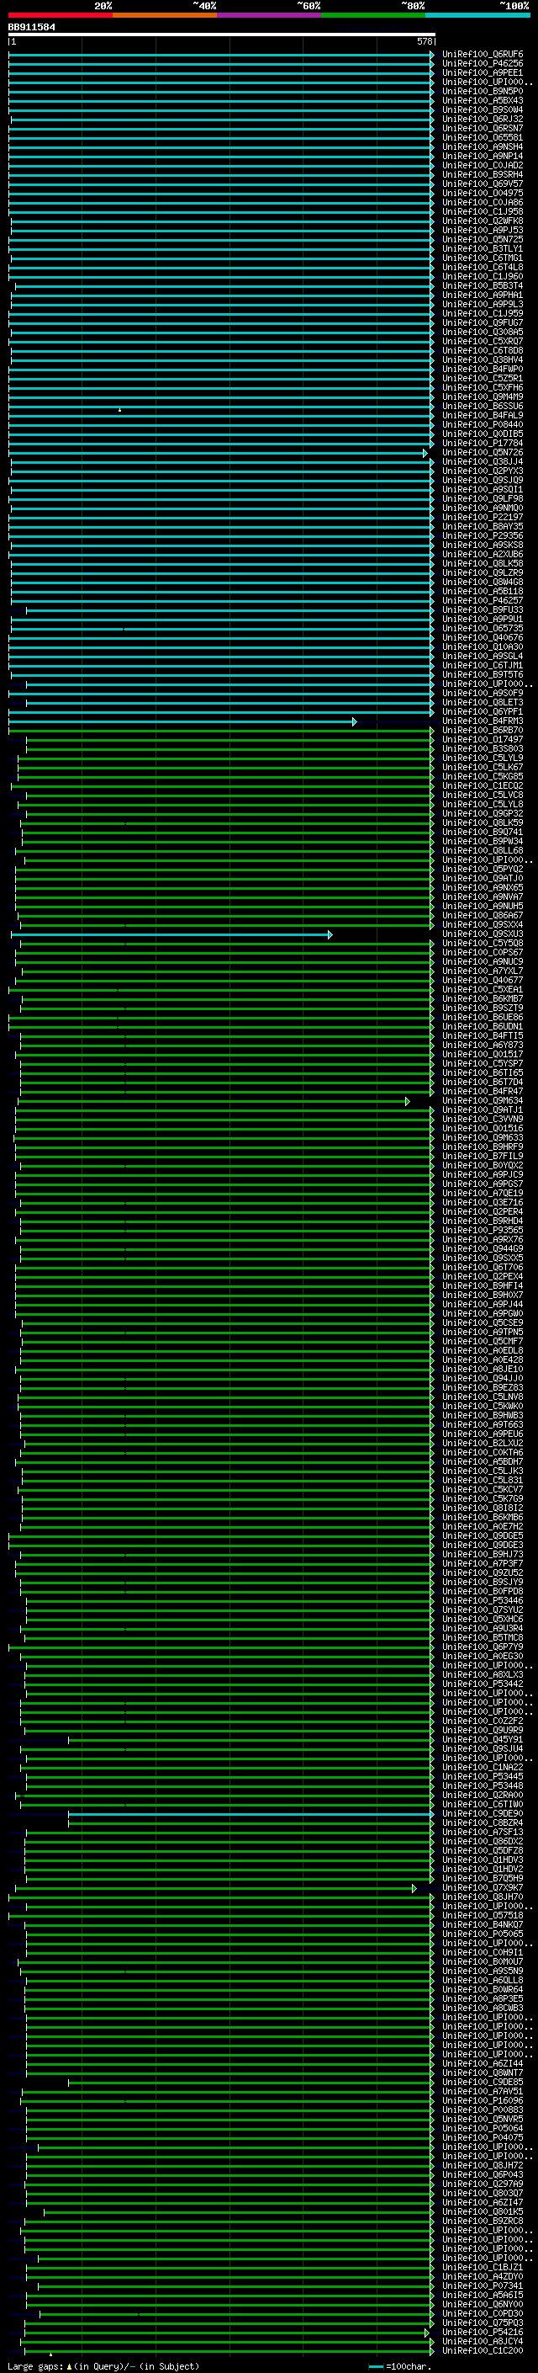
Task: Select the UniRef100_P05064 label
Action: coord(483,2129)
